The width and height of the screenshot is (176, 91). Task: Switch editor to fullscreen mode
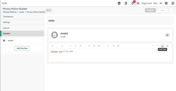pyautogui.click(x=167, y=46)
